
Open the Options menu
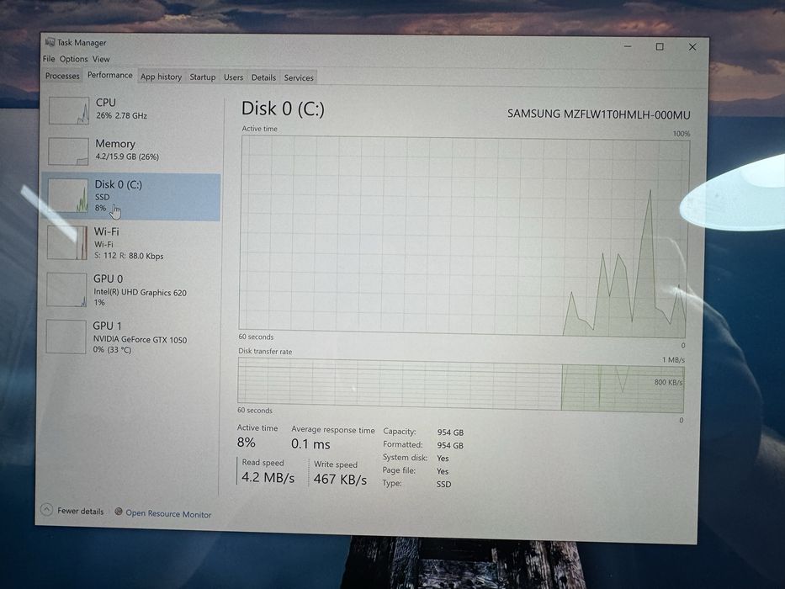click(73, 59)
